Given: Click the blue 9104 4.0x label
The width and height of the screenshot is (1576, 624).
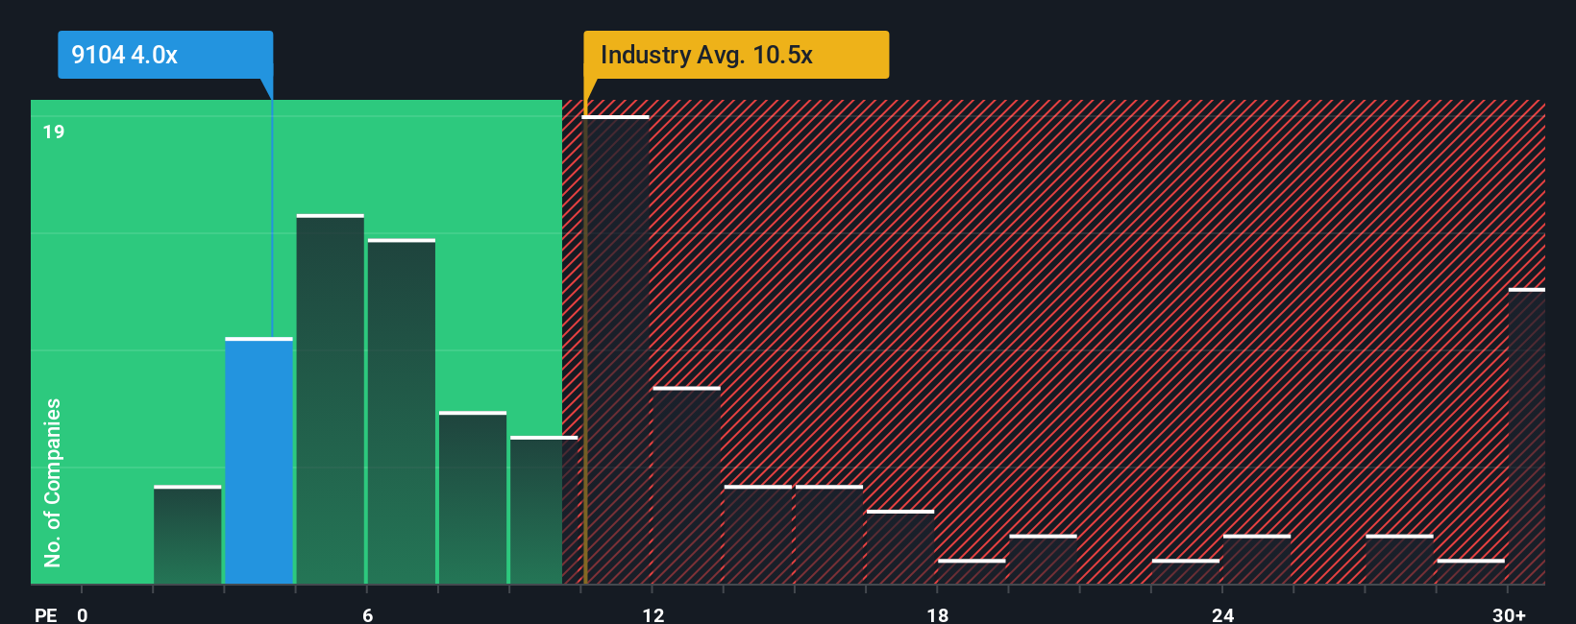Looking at the screenshot, I should point(165,55).
